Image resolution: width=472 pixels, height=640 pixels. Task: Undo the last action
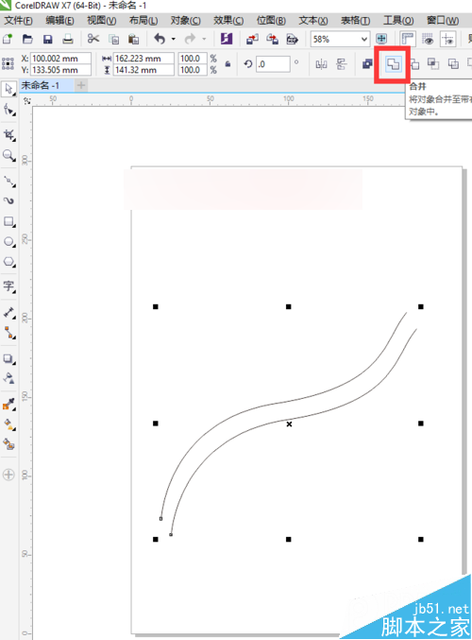160,39
